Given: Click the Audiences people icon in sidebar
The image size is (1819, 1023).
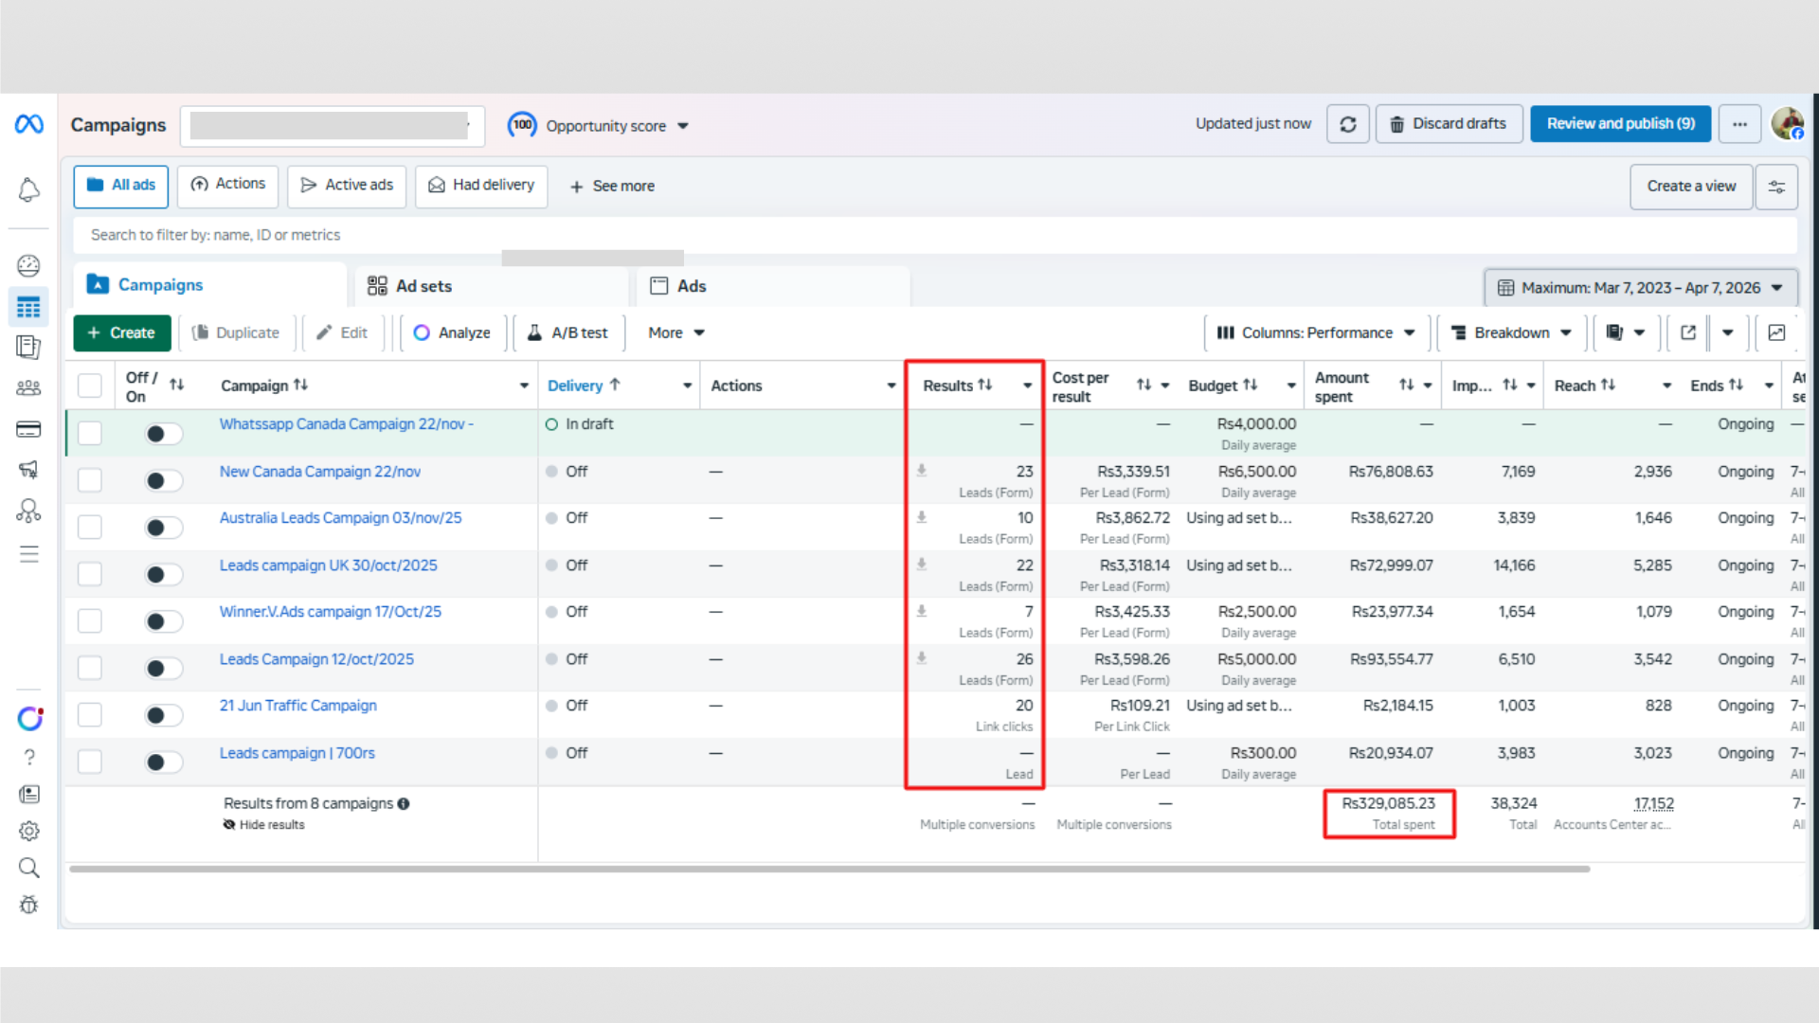Looking at the screenshot, I should tap(28, 387).
